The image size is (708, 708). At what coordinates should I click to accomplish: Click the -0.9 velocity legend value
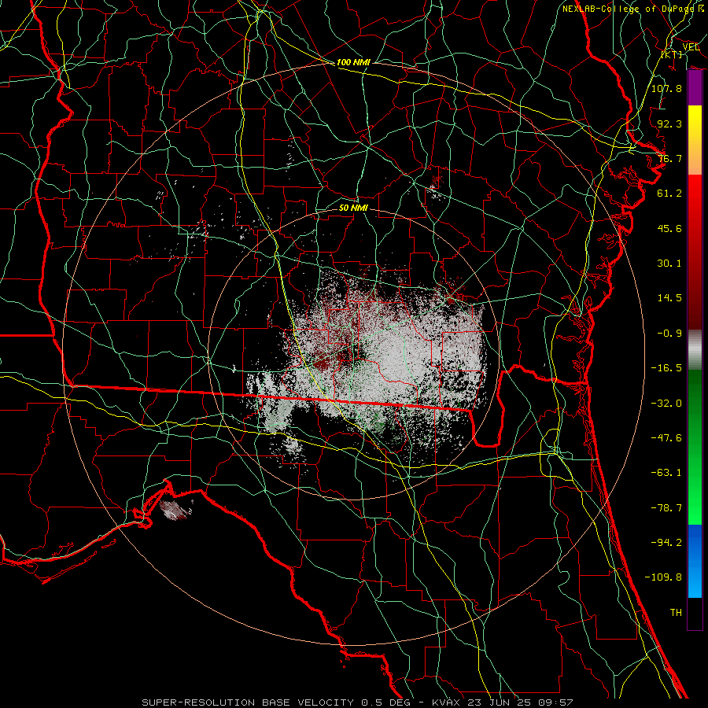(669, 334)
